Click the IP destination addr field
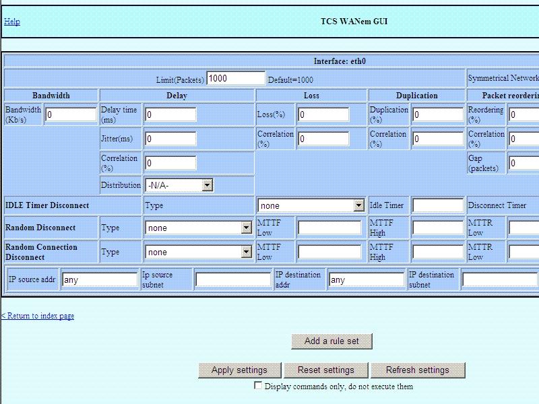539x404 pixels. coord(367,279)
